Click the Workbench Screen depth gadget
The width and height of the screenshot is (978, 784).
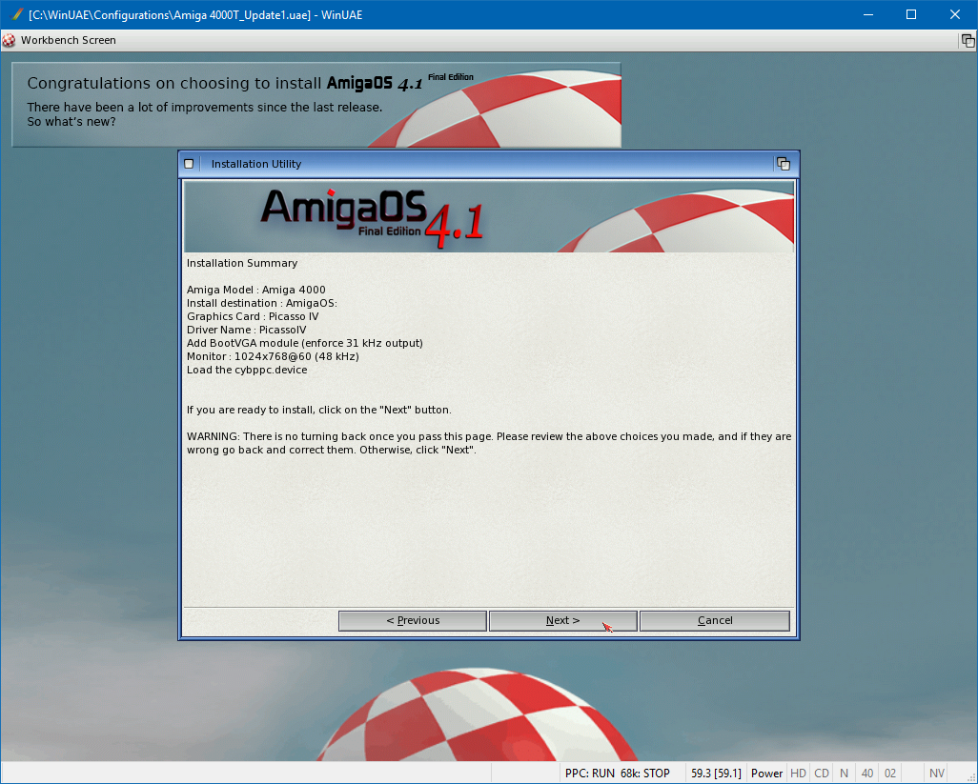pos(968,40)
